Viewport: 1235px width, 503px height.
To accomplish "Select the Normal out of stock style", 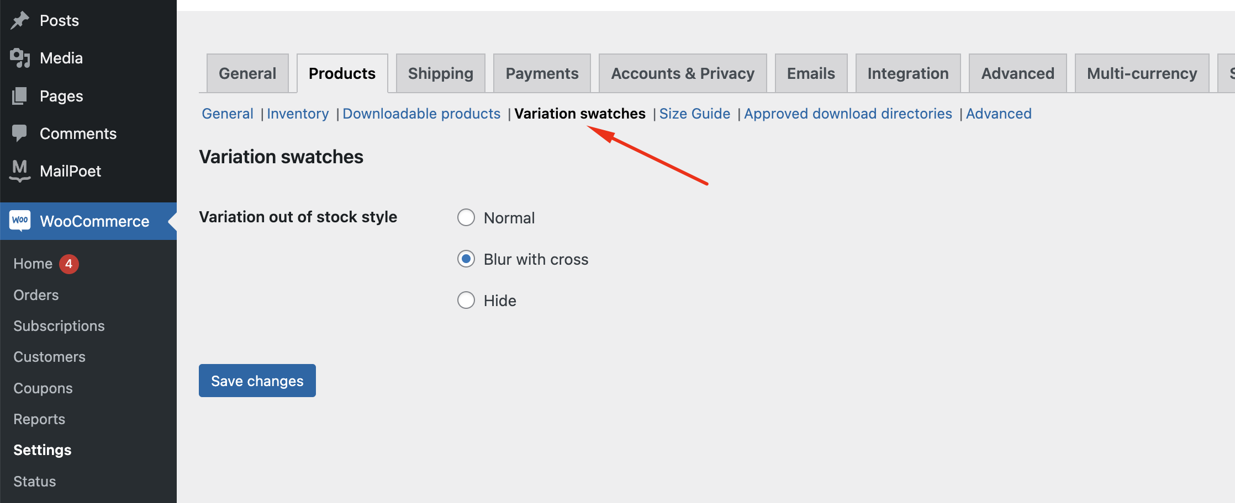I will 466,218.
